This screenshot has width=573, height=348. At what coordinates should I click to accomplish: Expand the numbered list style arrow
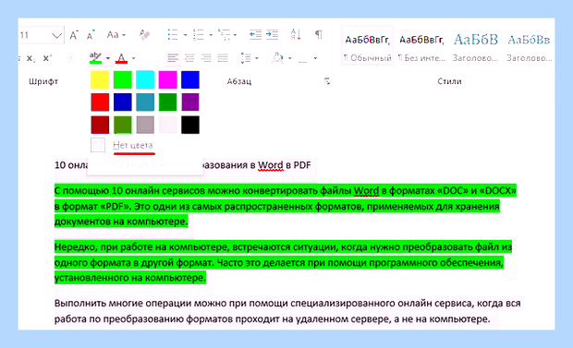tap(211, 35)
